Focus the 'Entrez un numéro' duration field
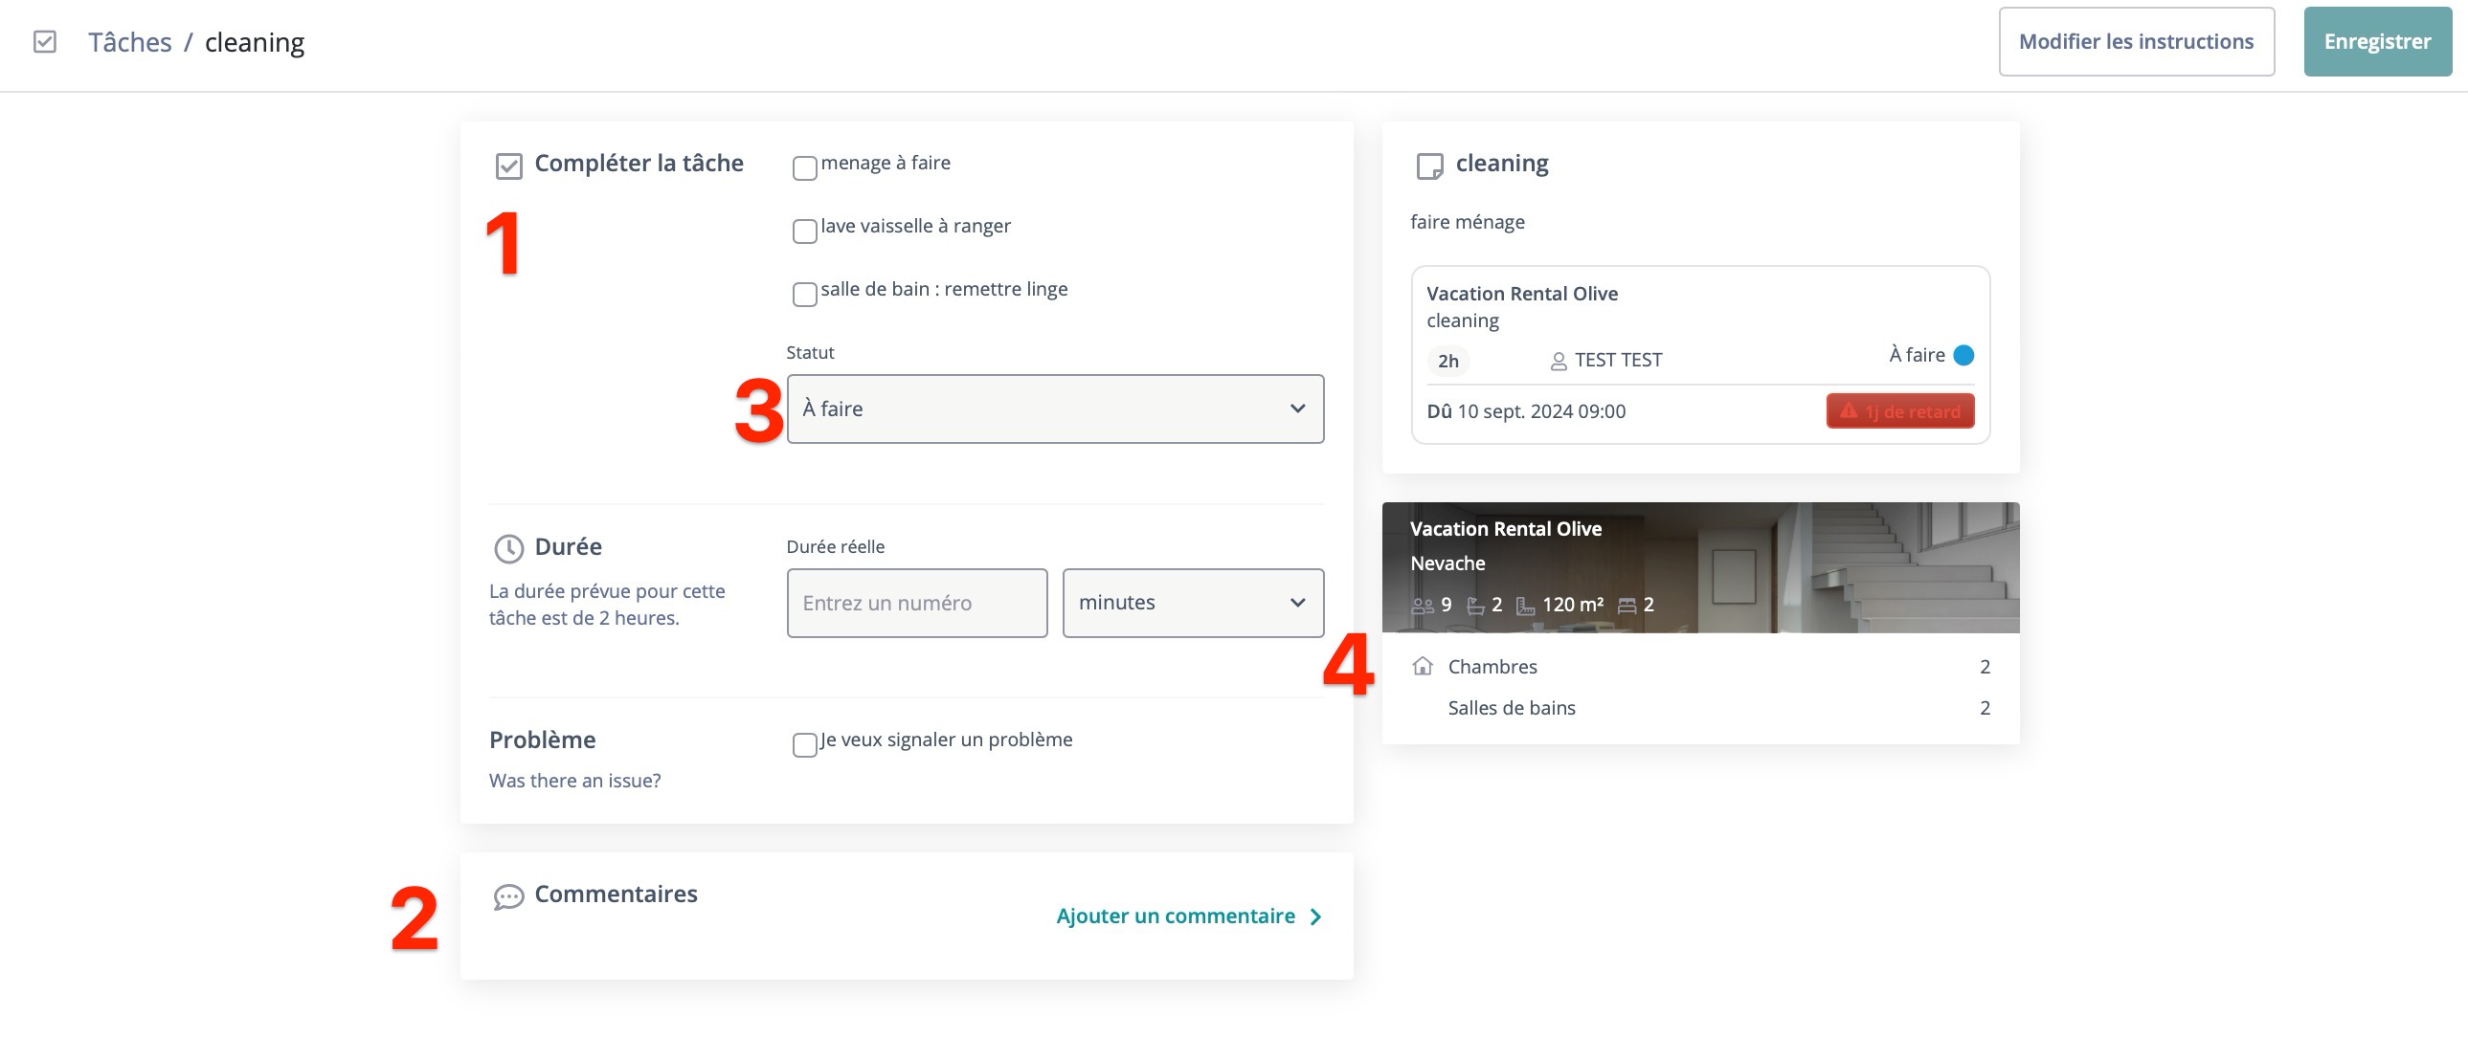2468x1060 pixels. tap(917, 604)
